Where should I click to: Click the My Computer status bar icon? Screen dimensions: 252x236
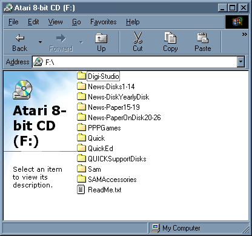156,228
